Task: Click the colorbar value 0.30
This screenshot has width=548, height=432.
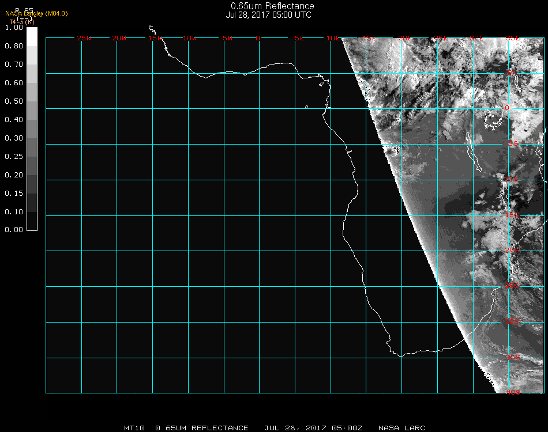Action: point(14,139)
